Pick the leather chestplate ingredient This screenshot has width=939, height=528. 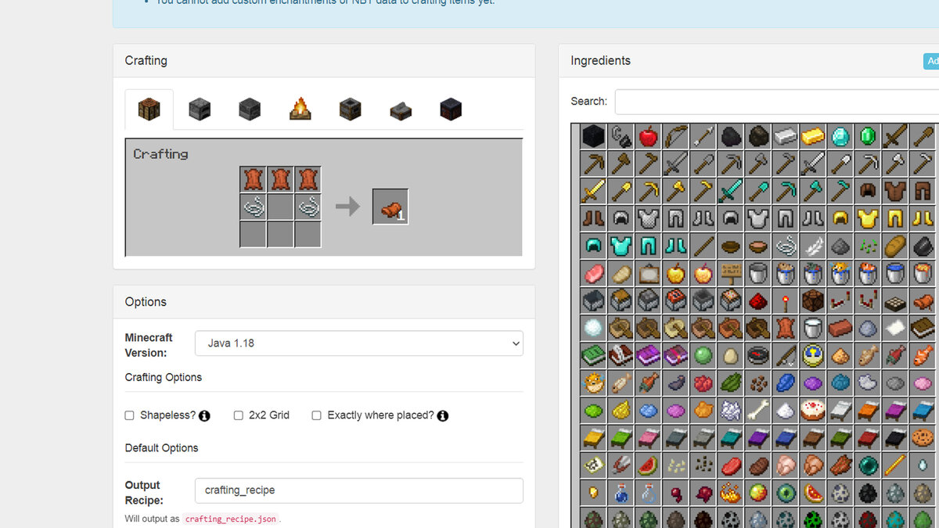[895, 191]
